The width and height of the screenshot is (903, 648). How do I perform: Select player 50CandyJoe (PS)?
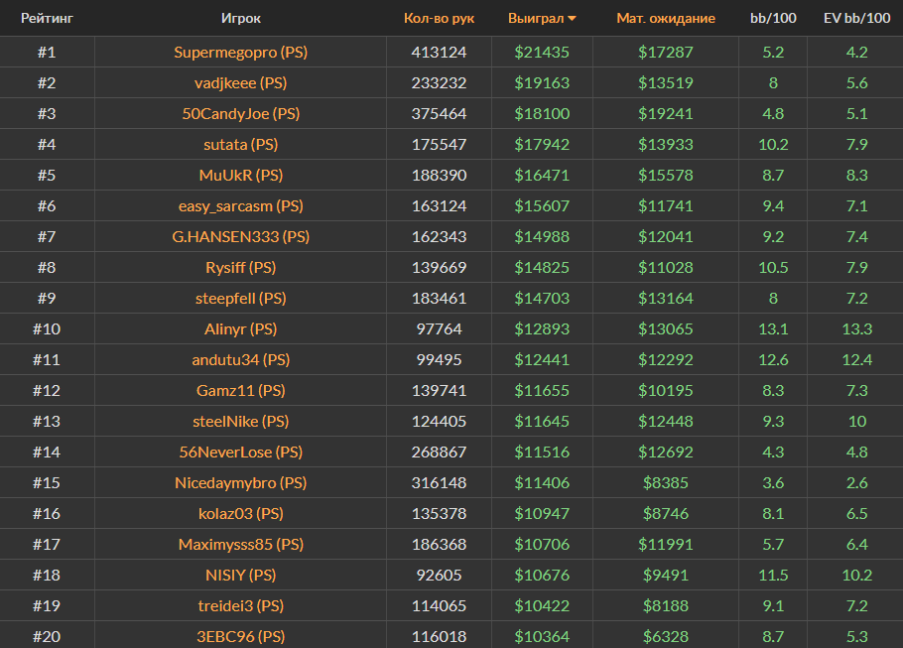pos(240,113)
